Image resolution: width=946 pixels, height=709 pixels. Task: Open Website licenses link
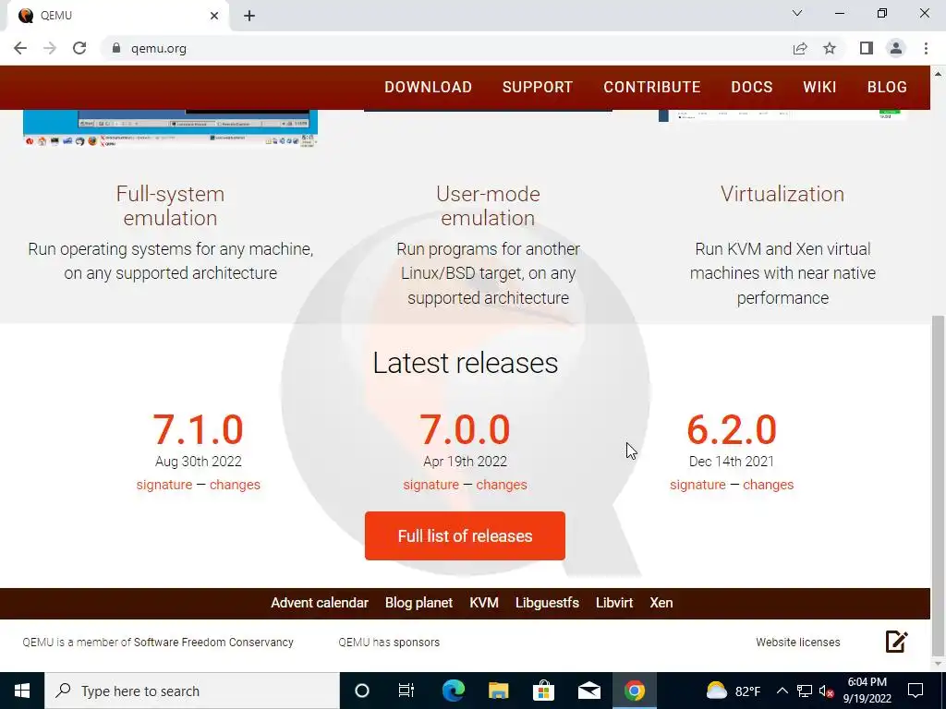tap(798, 643)
